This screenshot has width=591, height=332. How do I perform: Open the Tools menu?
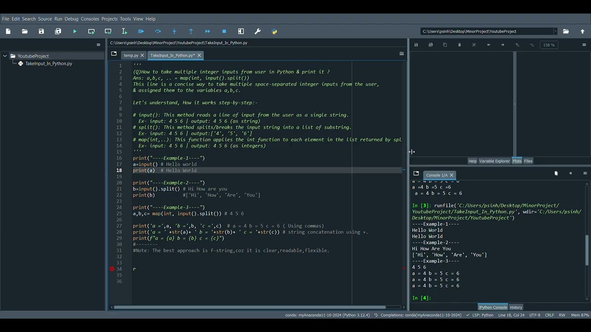pos(125,19)
